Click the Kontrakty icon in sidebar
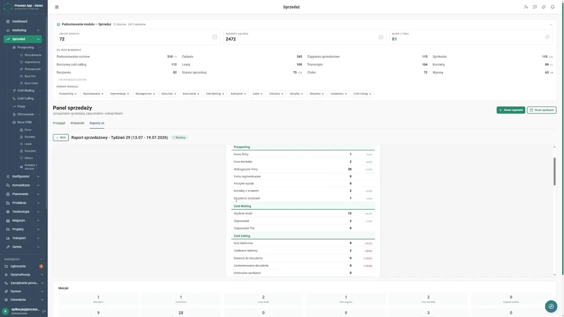Viewport: 564px width, 317px height. pyautogui.click(x=22, y=151)
